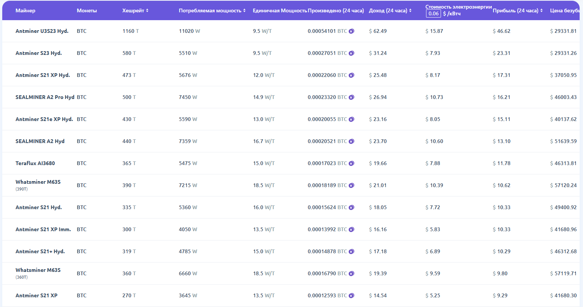The height and width of the screenshot is (307, 583).
Task: Open Antminer S21 XP Imm. miner link
Action: coord(43,229)
